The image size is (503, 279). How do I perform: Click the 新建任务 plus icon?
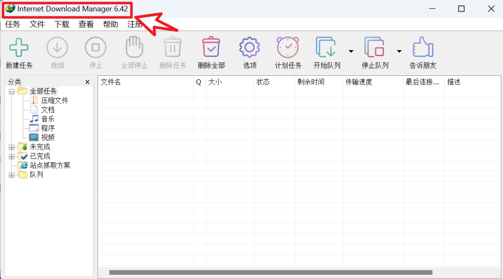pyautogui.click(x=19, y=47)
